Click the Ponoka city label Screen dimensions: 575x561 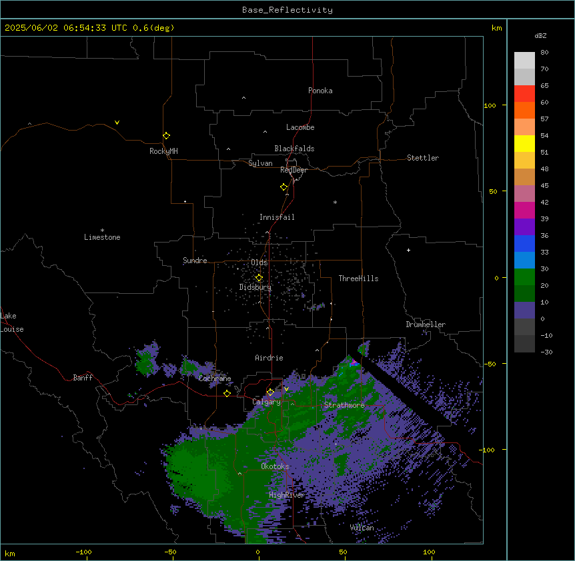[x=320, y=91]
